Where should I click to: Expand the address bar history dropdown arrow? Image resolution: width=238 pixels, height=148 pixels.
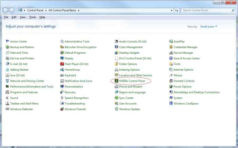(172, 10)
